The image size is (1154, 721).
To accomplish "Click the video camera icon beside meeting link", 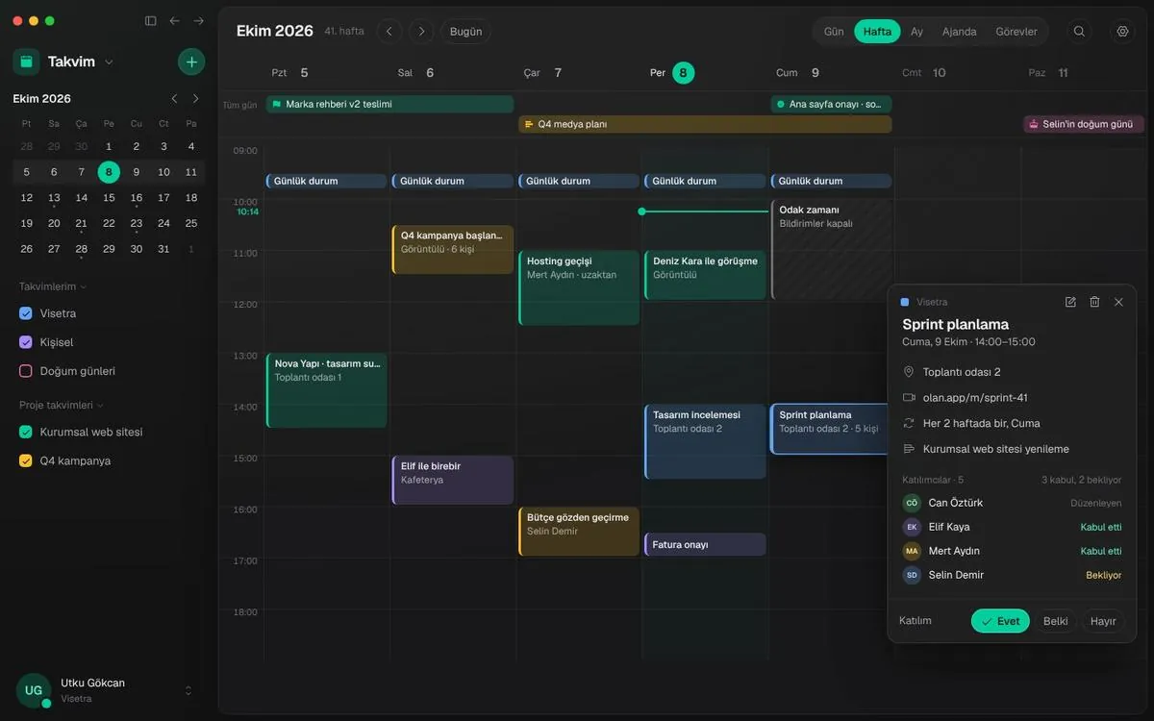I will pos(909,397).
